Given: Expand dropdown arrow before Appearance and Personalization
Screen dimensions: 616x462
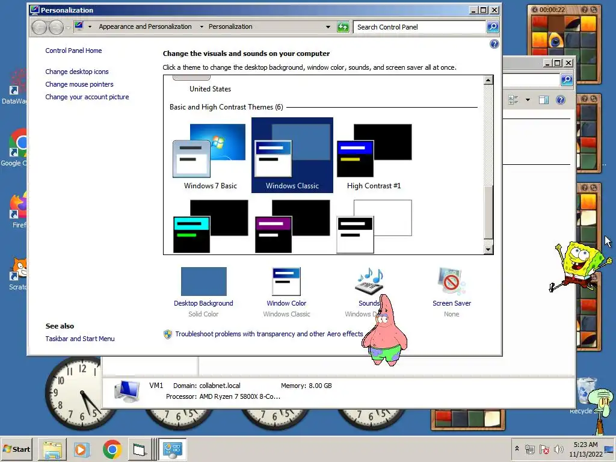Looking at the screenshot, I should pos(90,26).
